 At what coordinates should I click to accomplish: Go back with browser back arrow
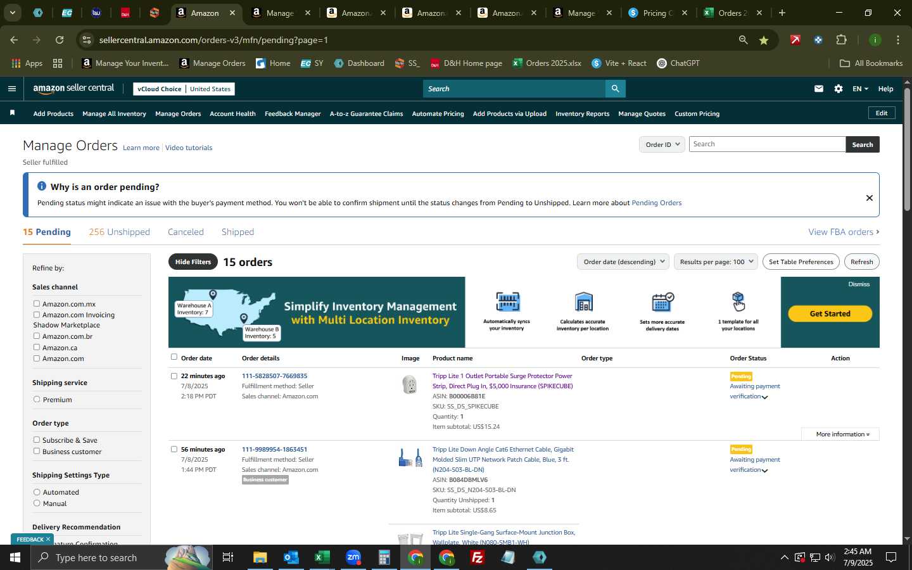(14, 40)
